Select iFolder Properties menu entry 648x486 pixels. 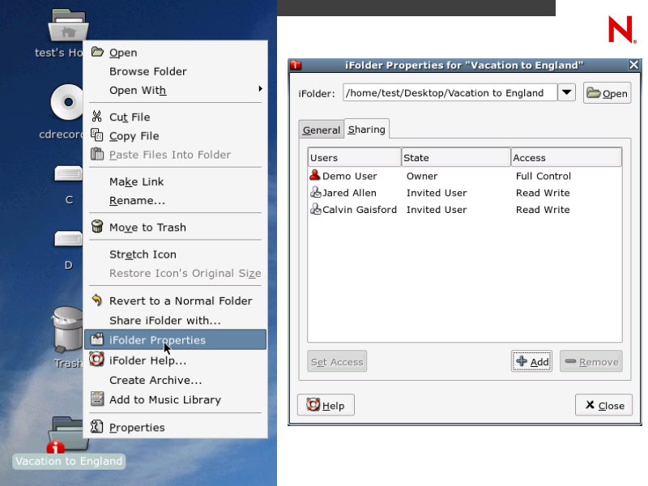[176, 339]
